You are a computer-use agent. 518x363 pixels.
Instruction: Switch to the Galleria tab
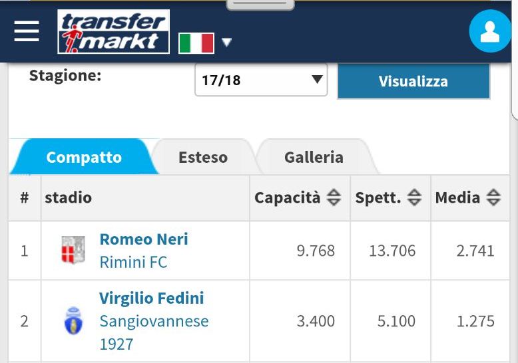(314, 157)
